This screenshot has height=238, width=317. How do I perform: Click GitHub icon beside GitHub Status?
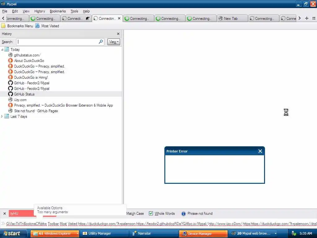tap(11, 94)
